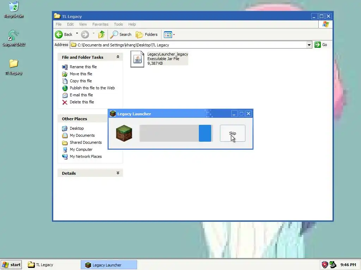The height and width of the screenshot is (270, 361).
Task: Click the Windows flag logo in Explorer
Action: [x=325, y=24]
